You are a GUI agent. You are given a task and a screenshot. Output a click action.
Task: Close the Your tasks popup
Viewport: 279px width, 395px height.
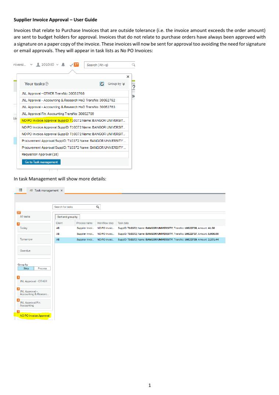point(128,76)
